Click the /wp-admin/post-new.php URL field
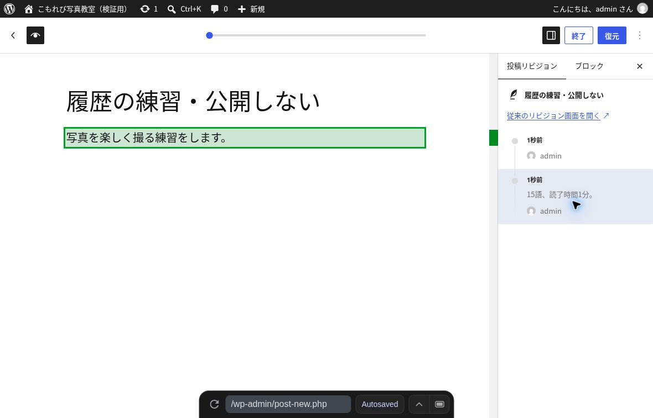The height and width of the screenshot is (418, 653). (288, 404)
